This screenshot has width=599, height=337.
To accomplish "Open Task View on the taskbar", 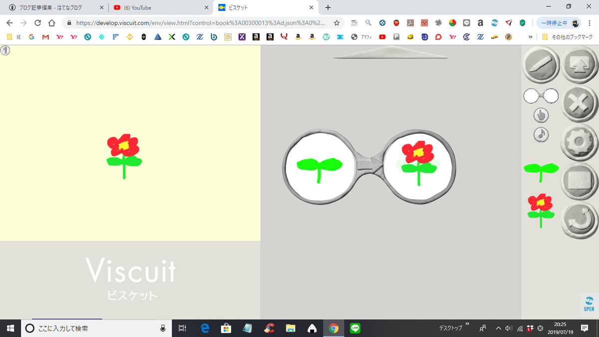I will [182, 328].
